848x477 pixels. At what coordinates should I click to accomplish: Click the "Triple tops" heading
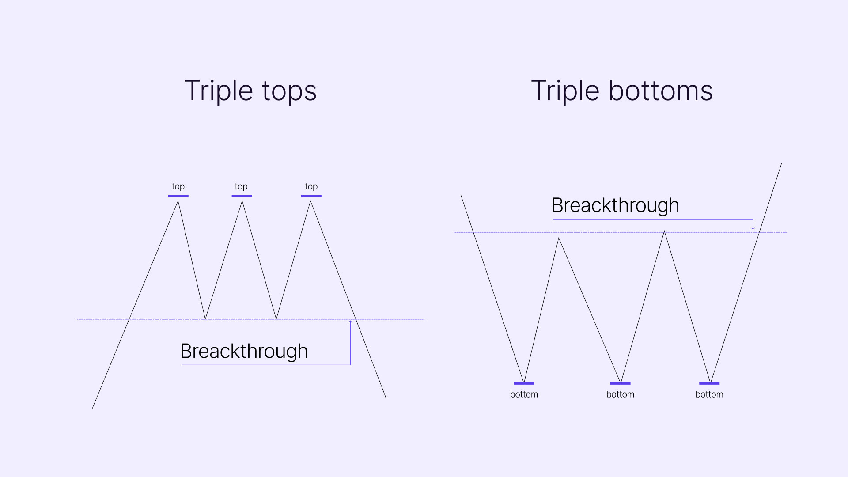[x=250, y=91]
